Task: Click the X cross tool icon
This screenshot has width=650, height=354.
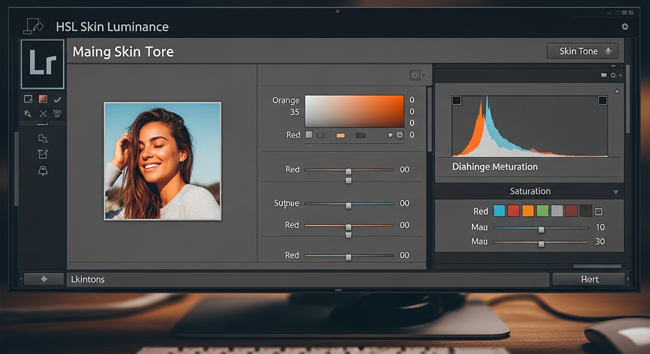Action: click(x=43, y=113)
